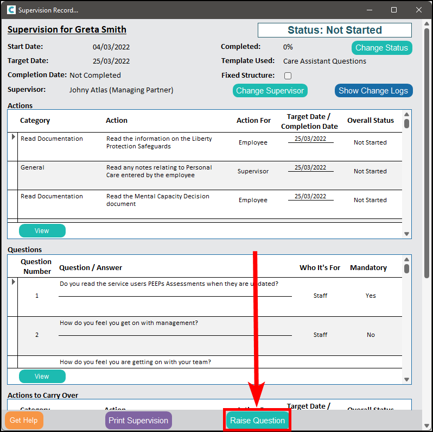This screenshot has height=432, width=433.
Task: Click the answer line for question 2
Action: point(175,335)
